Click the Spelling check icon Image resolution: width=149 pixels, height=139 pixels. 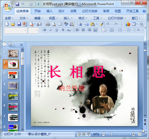[66, 24]
